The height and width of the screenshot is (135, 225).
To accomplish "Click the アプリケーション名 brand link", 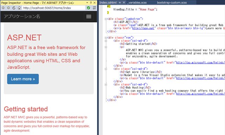I will point(22,16).
